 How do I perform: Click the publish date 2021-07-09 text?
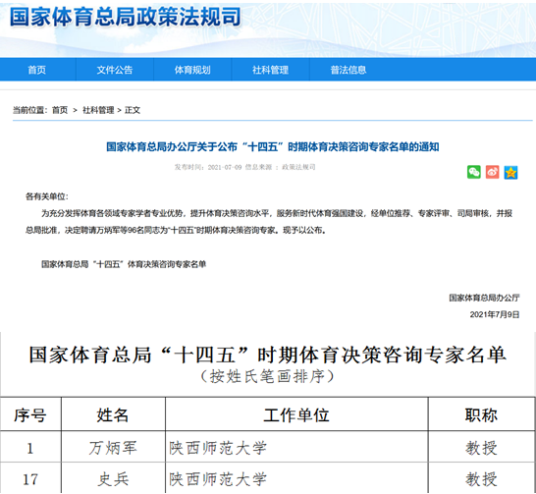click(225, 167)
